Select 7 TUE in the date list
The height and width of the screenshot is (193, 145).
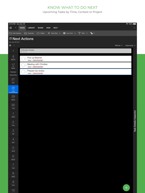(13, 166)
